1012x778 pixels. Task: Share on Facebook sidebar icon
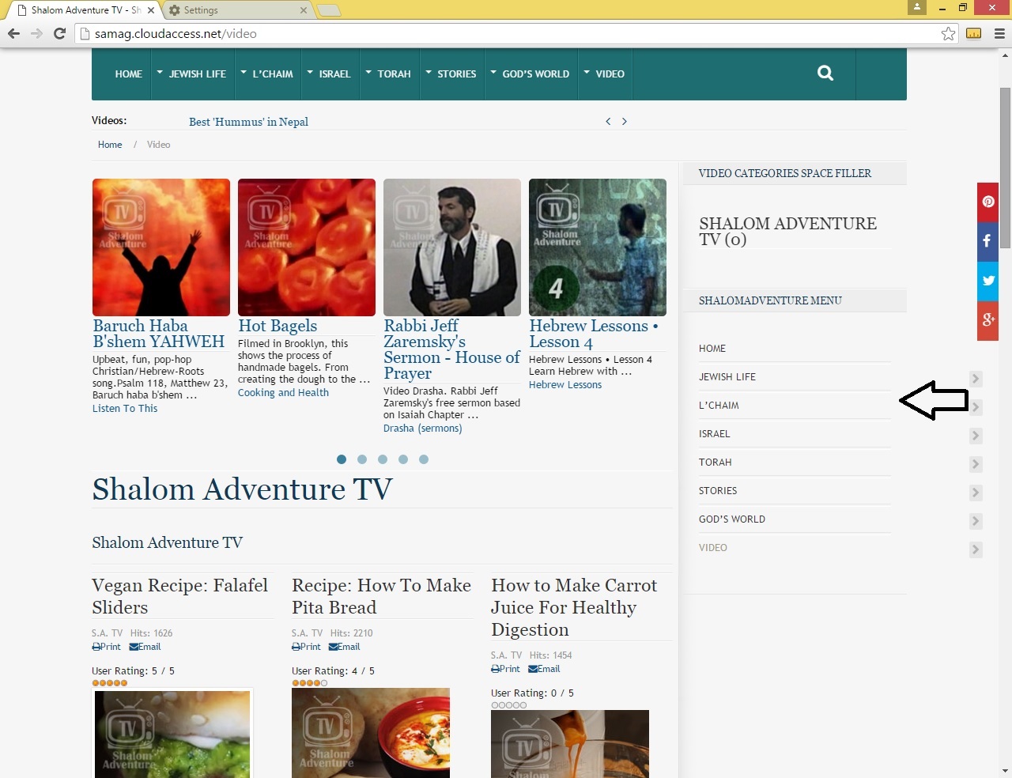[x=988, y=241]
